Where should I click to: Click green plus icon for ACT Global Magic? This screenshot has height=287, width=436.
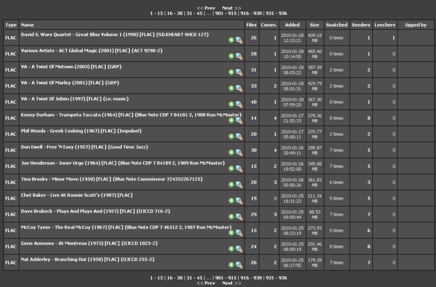[x=231, y=56]
